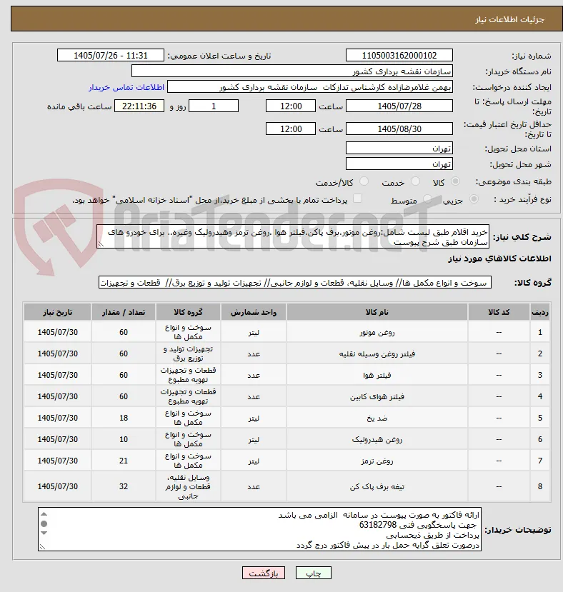The image size is (563, 592).
Task: Click quantity 10 in روغن هیدرولیک row
Action: (124, 439)
